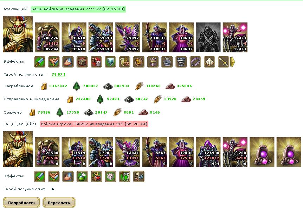Select the defender's green potion effect icon
The height and width of the screenshot is (211, 303).
tap(82, 177)
